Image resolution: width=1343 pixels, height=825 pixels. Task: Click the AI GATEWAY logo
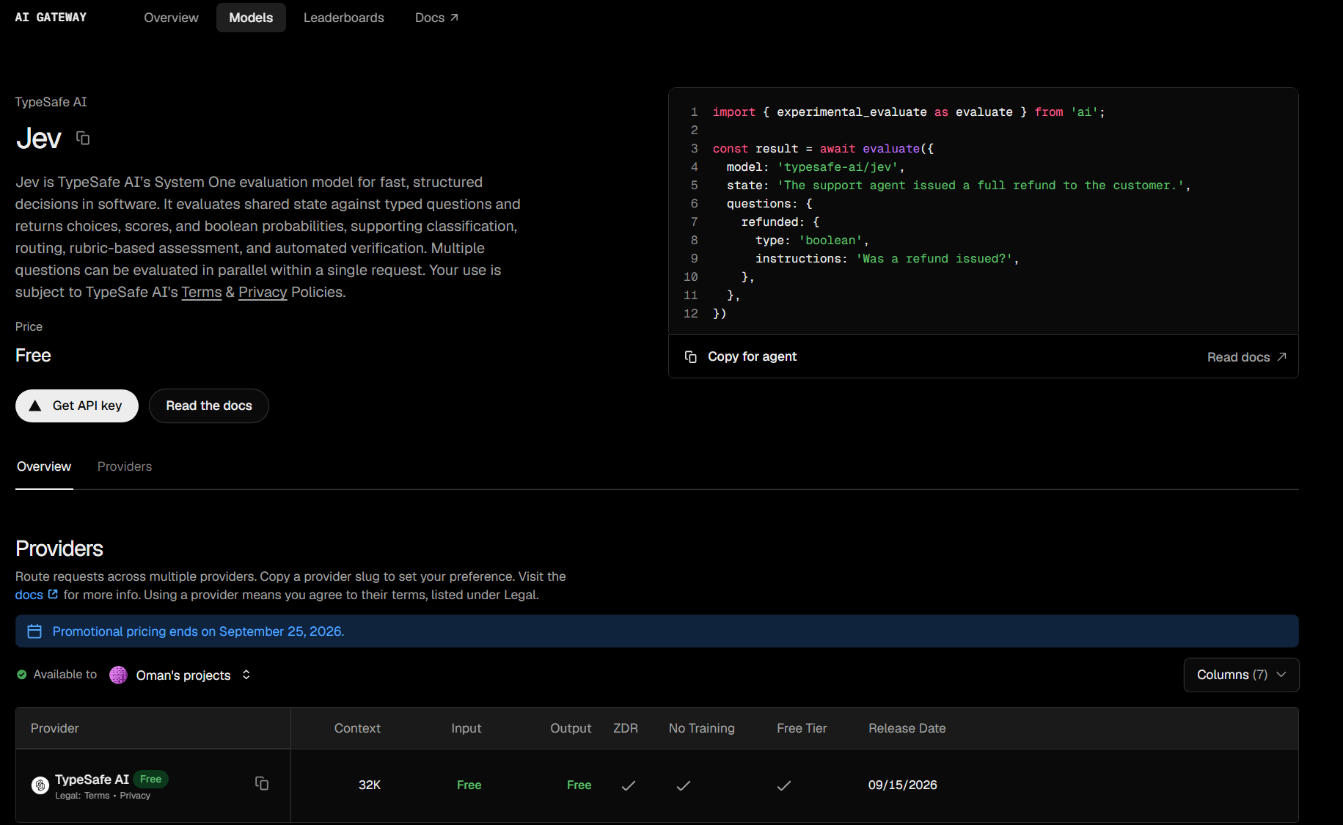tap(51, 17)
